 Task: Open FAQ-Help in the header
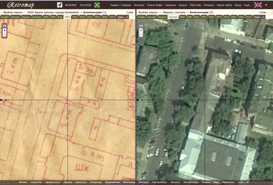[195, 5]
